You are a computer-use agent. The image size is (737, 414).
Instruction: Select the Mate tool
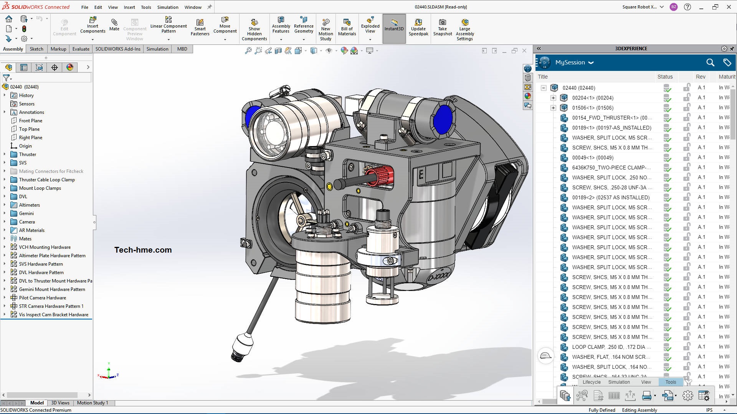coord(114,25)
